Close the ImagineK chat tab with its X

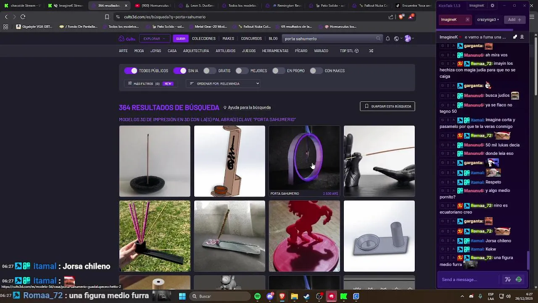[467, 20]
